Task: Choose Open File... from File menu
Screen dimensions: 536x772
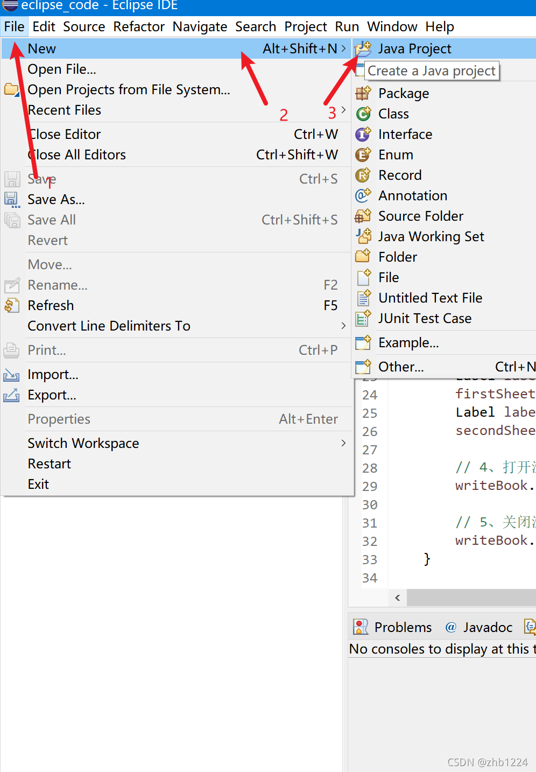Action: (177, 69)
